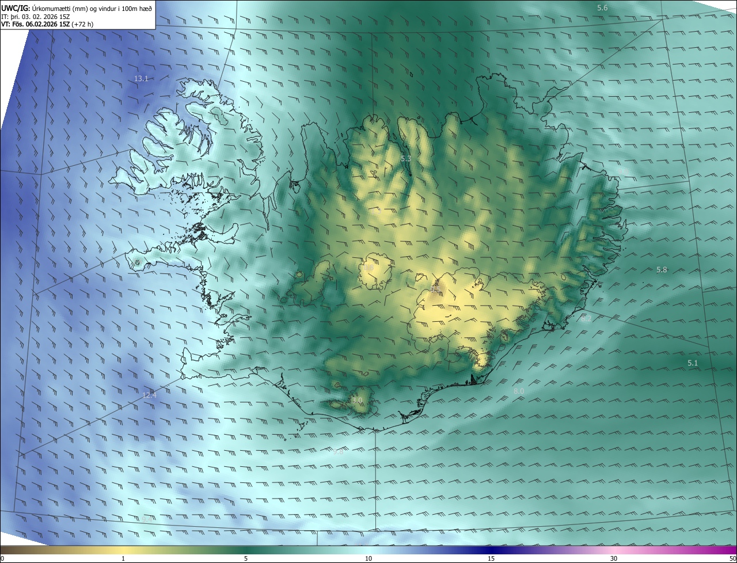Click the 8.0 value label on the map
Viewport: 737px width, 563px height.
519,391
